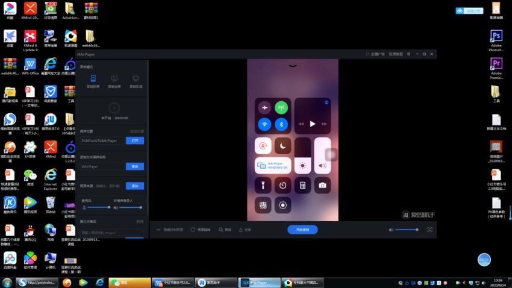
Task: Adjust the microphone volume slider
Action: [98, 207]
